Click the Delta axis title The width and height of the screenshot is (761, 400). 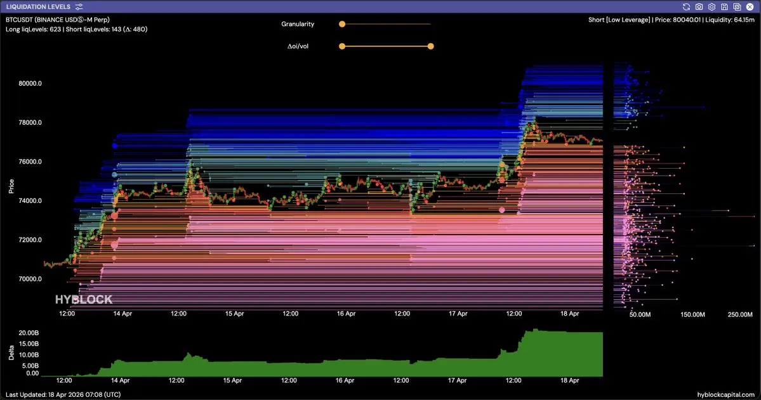point(11,352)
